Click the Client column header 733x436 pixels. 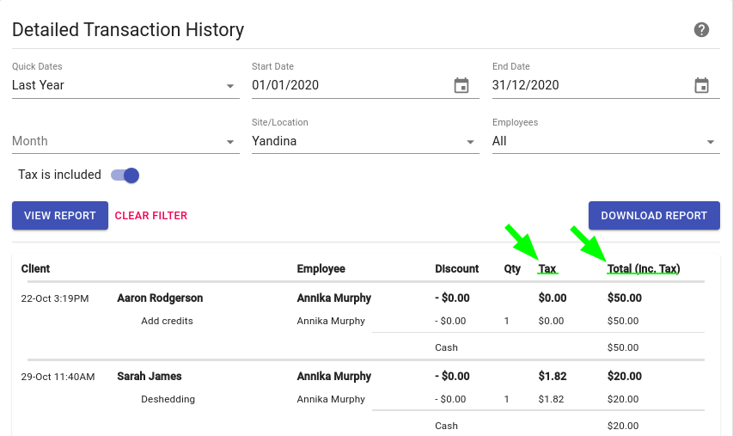click(x=35, y=269)
